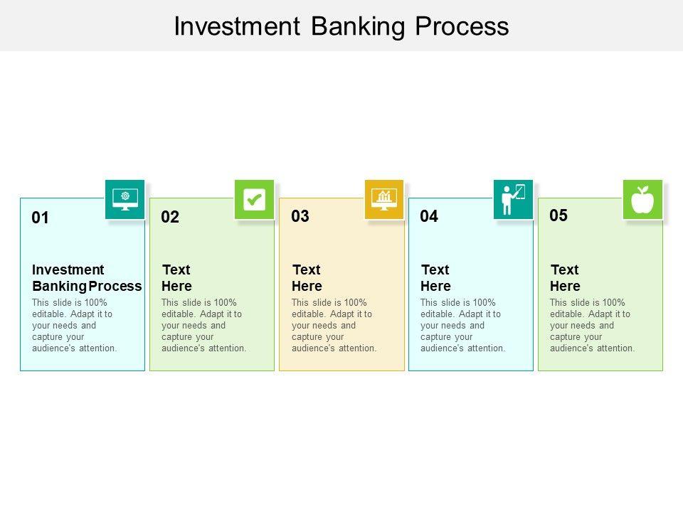
Task: Select the description paragraph in card 05
Action: (x=592, y=326)
